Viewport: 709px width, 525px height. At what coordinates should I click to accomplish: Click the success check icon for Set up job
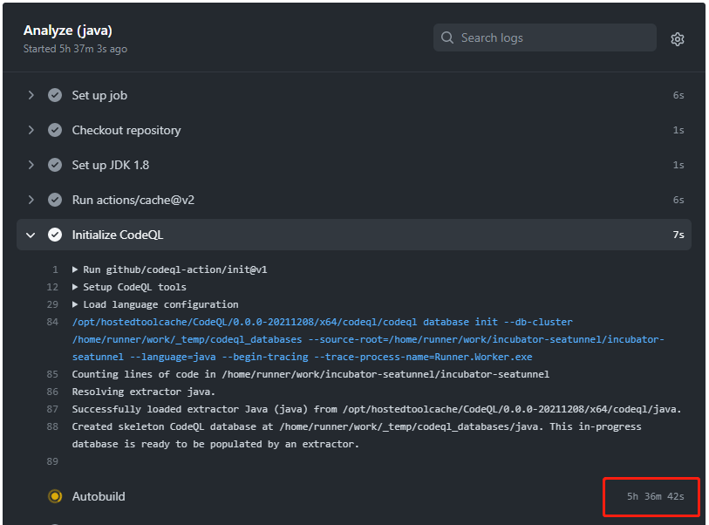55,95
